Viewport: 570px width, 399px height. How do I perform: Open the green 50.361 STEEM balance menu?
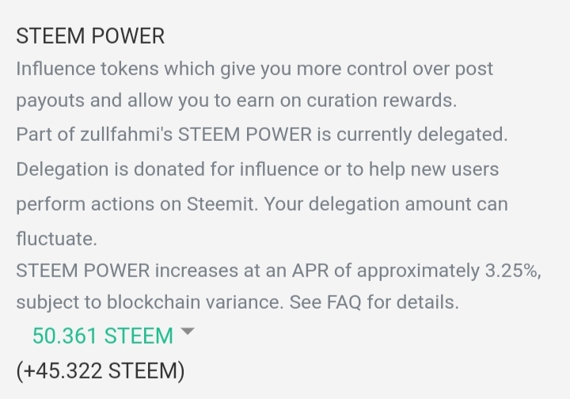[x=102, y=336]
